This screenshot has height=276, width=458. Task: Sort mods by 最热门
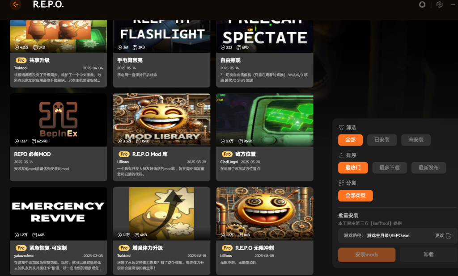pyautogui.click(x=353, y=168)
